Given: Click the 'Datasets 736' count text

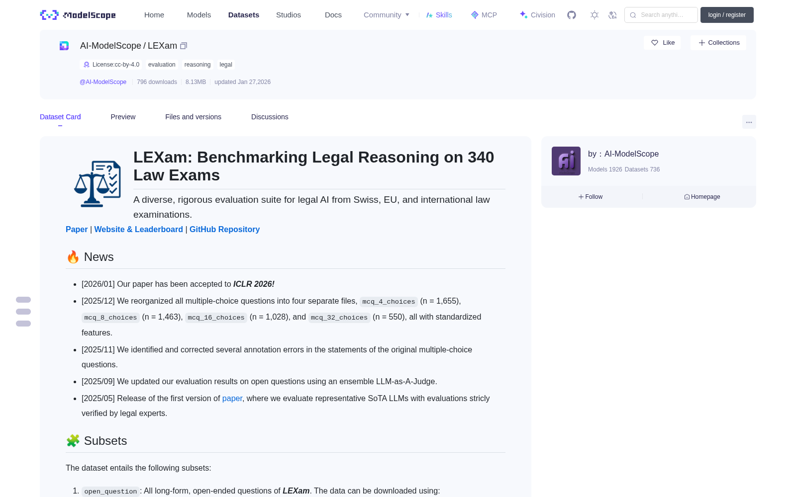Looking at the screenshot, I should pyautogui.click(x=642, y=169).
